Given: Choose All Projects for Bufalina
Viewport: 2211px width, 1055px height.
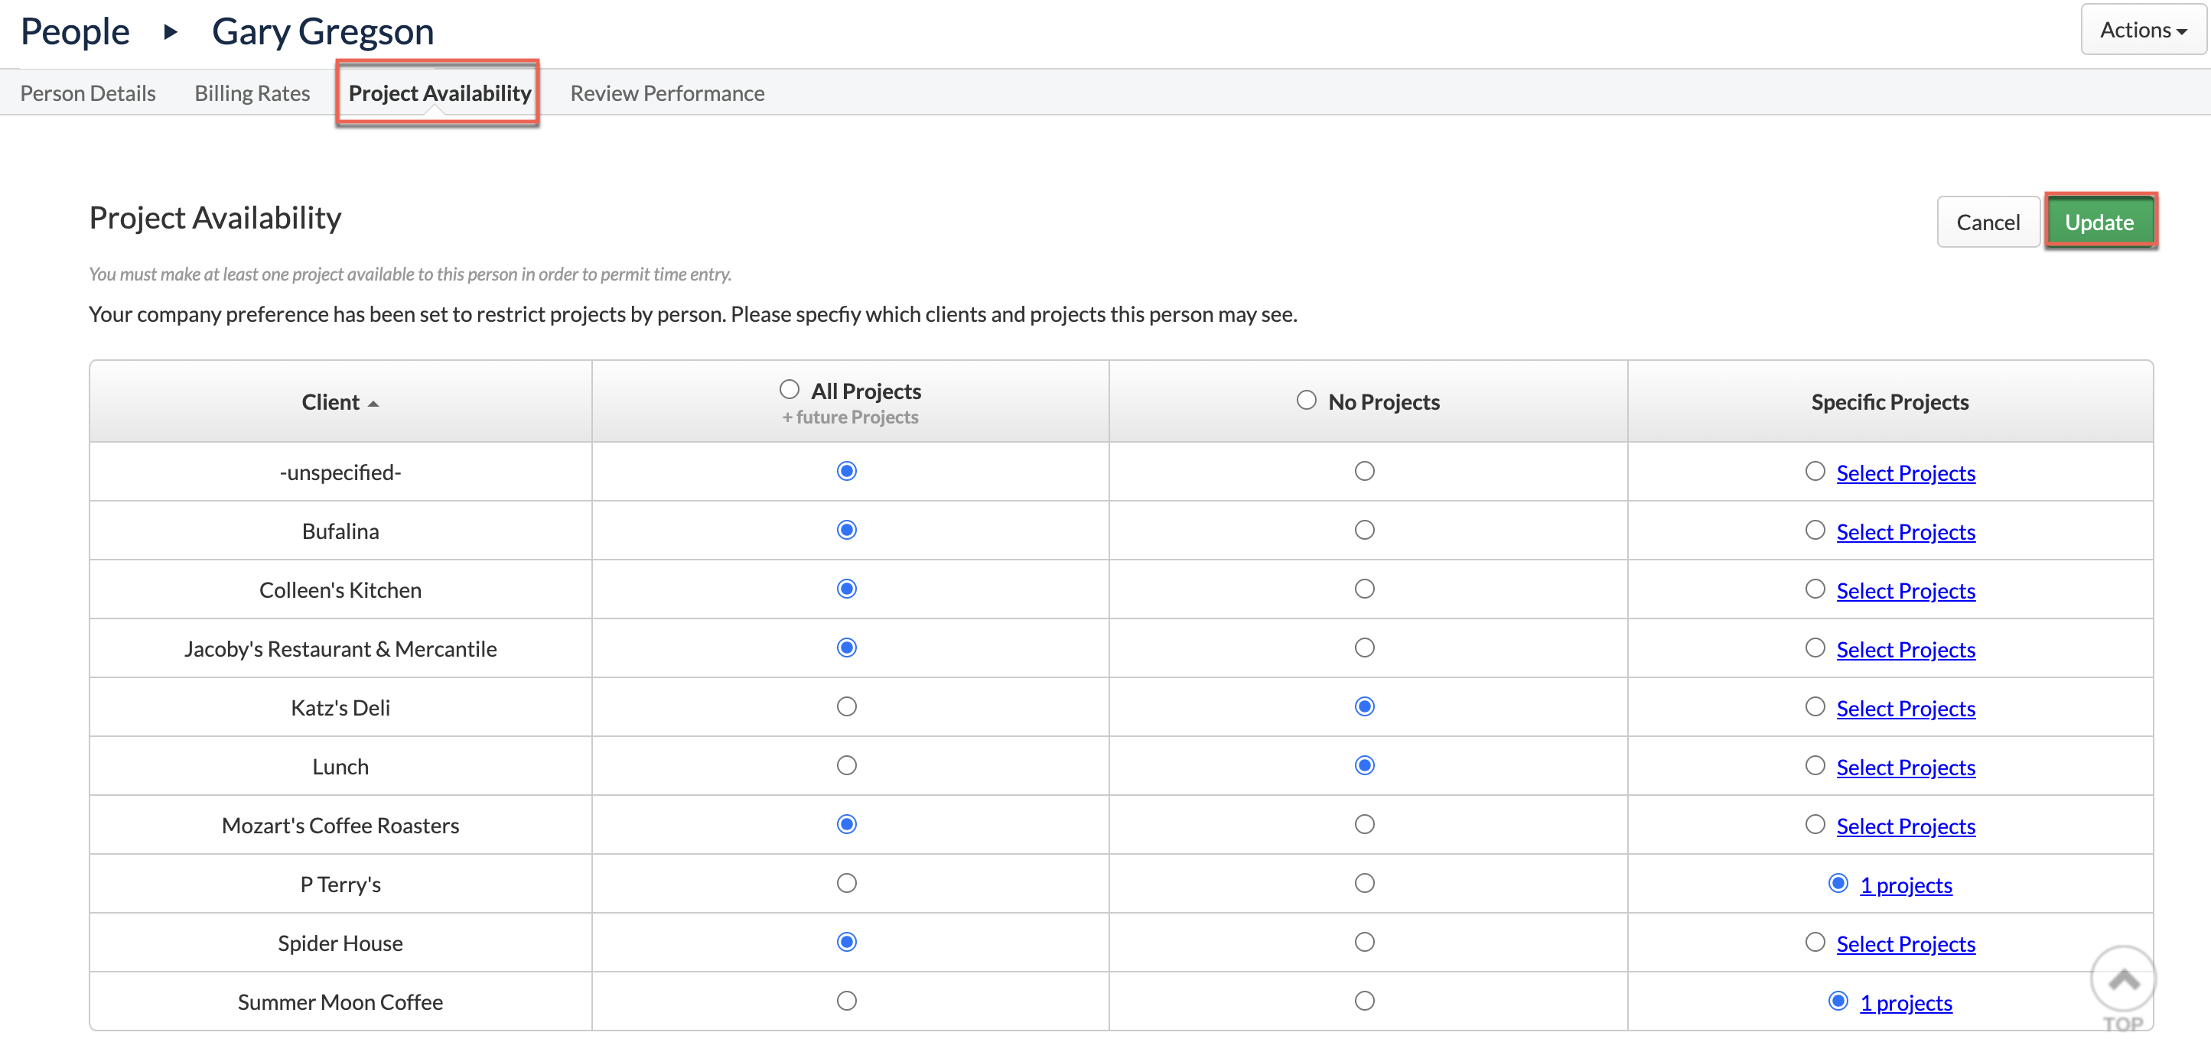Looking at the screenshot, I should pos(846,530).
